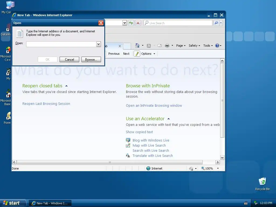Screen dimensions: 276x207
Task: Click the Print icon
Action: [167, 46]
